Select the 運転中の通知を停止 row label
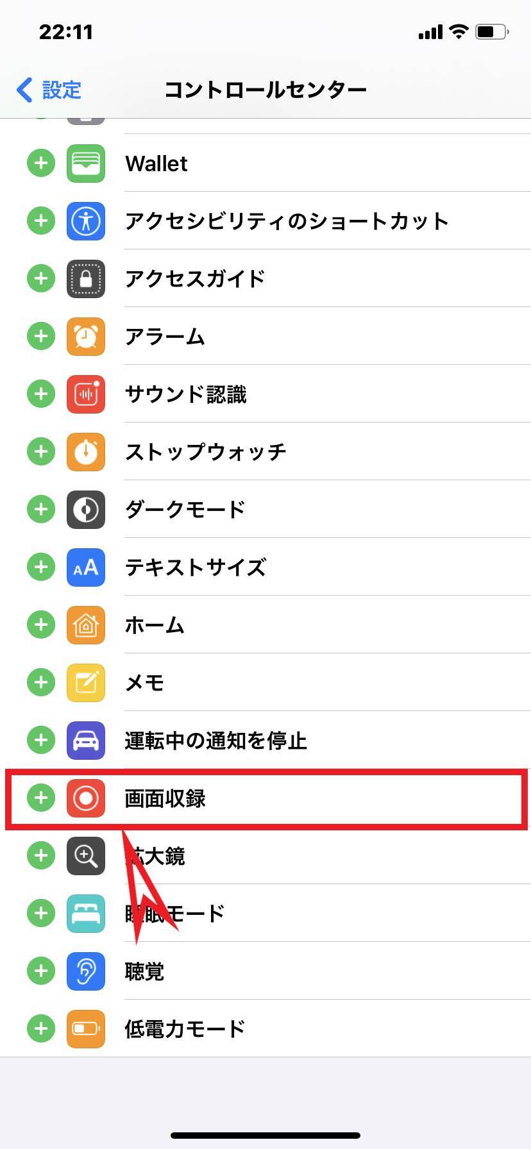The height and width of the screenshot is (1149, 531). [x=215, y=741]
